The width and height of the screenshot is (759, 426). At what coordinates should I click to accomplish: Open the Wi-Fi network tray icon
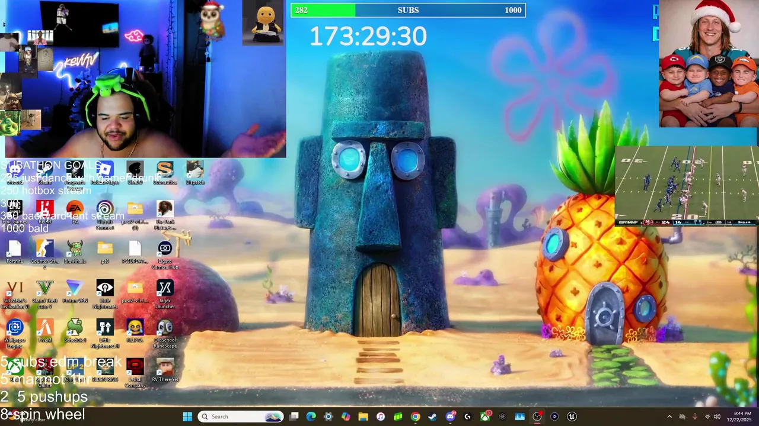point(707,417)
